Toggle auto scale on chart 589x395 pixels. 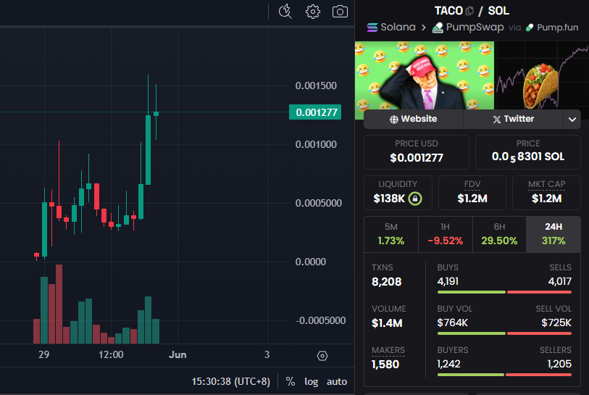337,381
